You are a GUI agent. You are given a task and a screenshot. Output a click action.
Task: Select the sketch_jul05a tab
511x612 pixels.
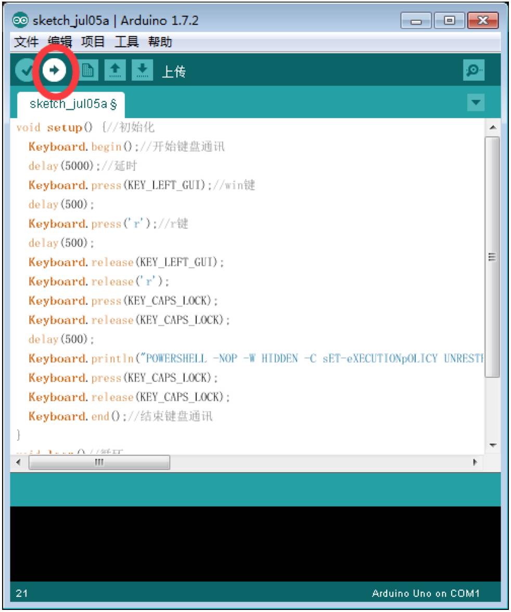[71, 105]
